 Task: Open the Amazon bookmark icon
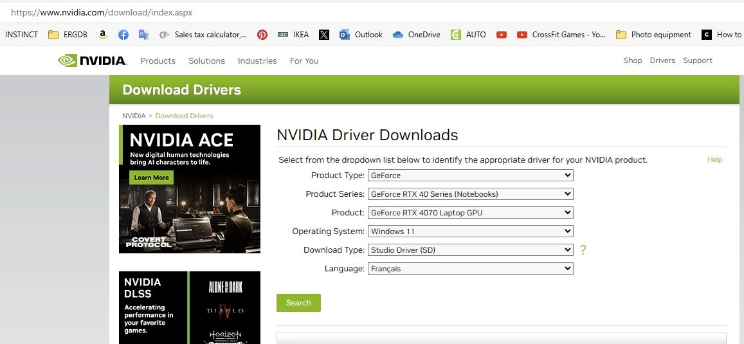pyautogui.click(x=102, y=35)
